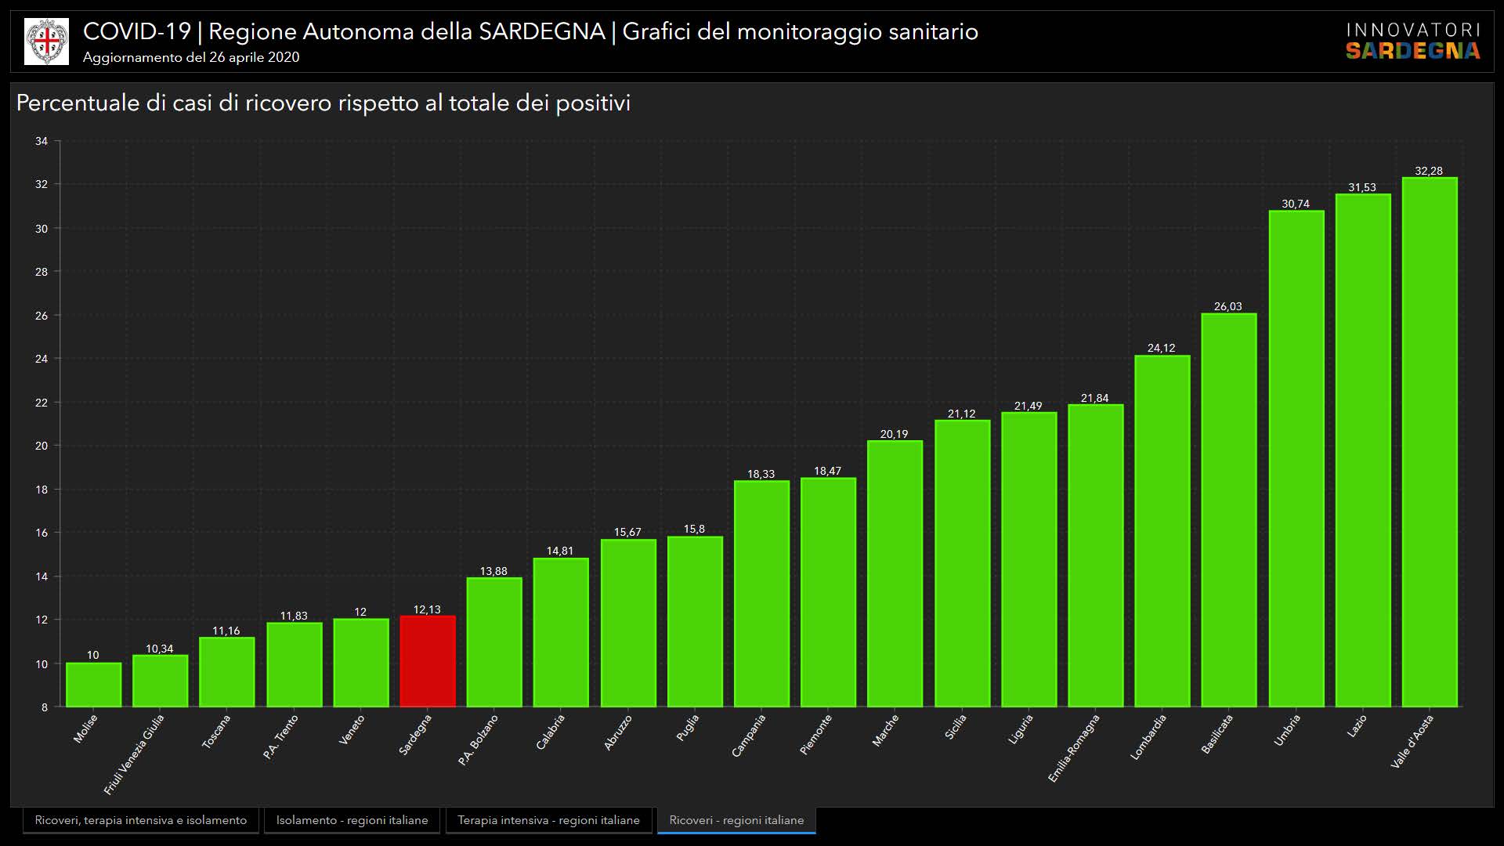The width and height of the screenshot is (1504, 846).
Task: Select the Ricoveri - regioni italiane tab
Action: (736, 820)
